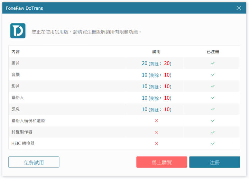Click the 聯絡人 trial value 10 (剩餘: 10)
The width and height of the screenshot is (249, 179).
tap(157, 98)
